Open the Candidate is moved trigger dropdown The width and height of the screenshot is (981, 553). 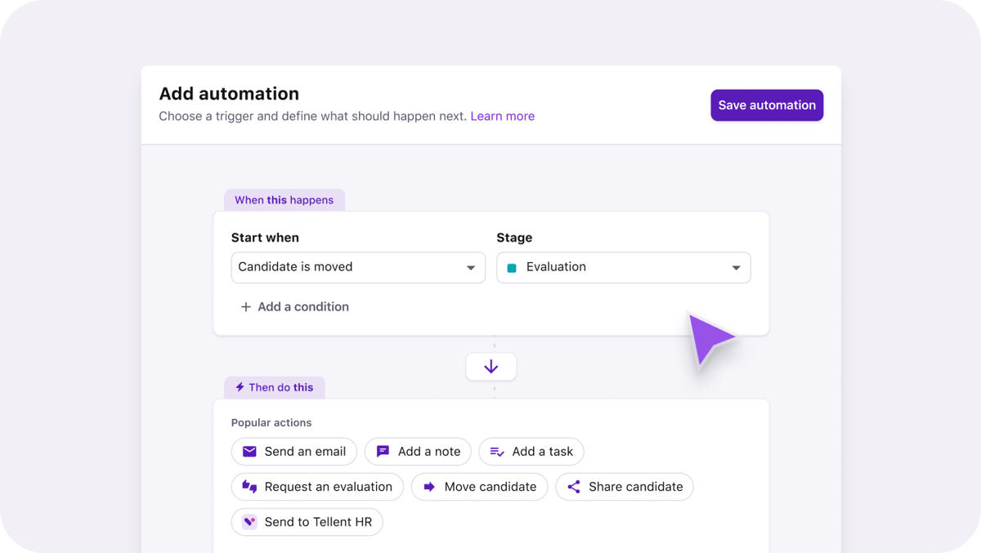tap(358, 267)
